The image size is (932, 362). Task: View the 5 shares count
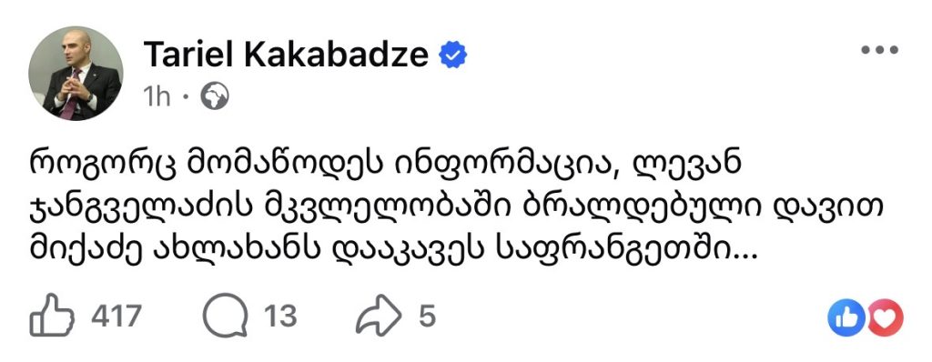pyautogui.click(x=428, y=316)
